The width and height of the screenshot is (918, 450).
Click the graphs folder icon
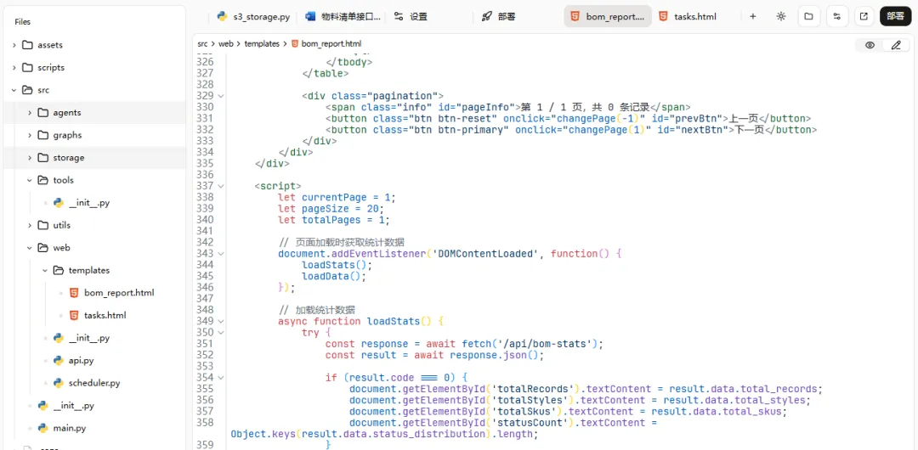point(42,135)
